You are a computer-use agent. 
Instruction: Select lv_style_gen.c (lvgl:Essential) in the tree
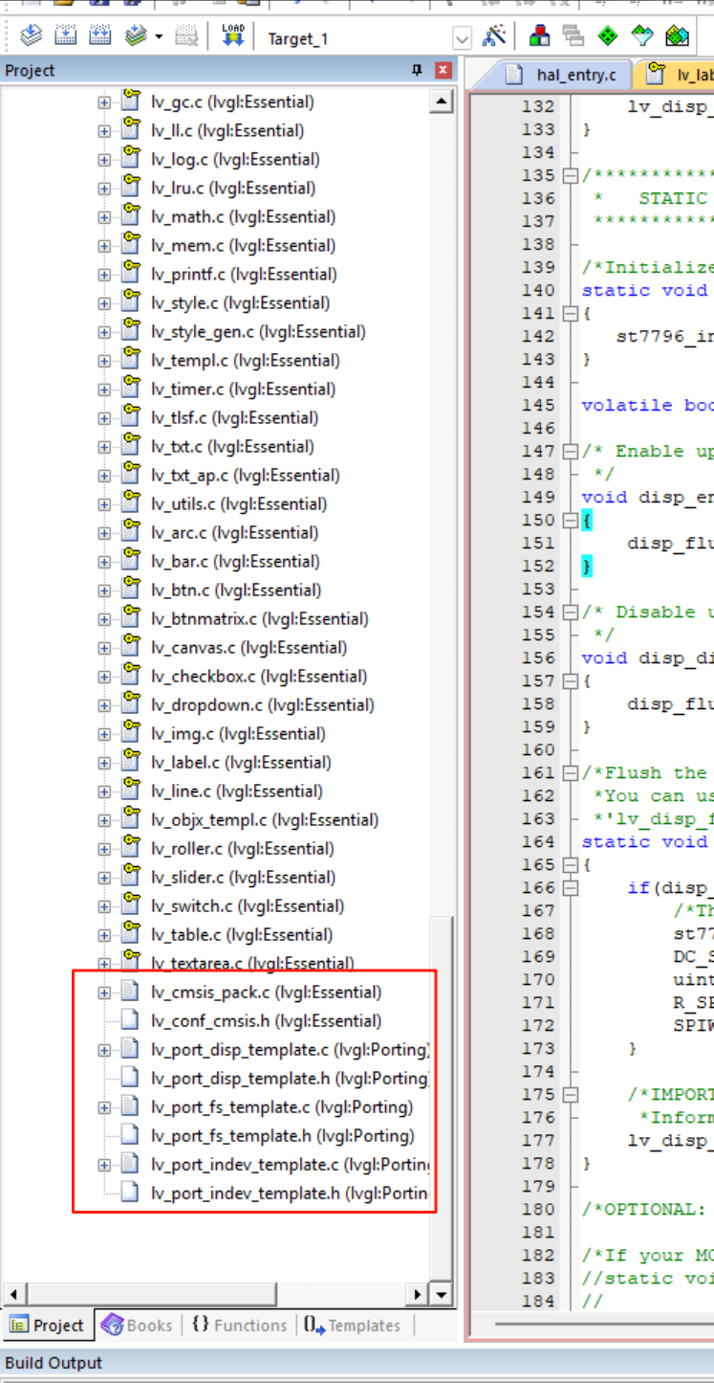click(258, 332)
